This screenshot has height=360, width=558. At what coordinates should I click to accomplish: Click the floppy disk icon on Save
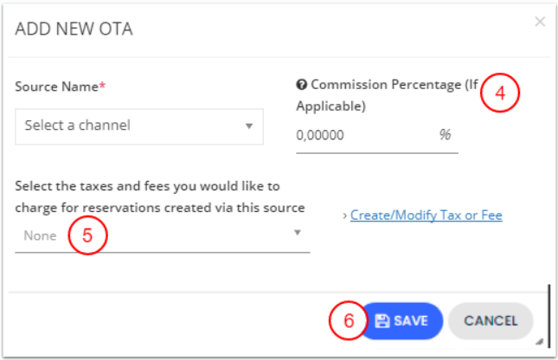coord(382,320)
